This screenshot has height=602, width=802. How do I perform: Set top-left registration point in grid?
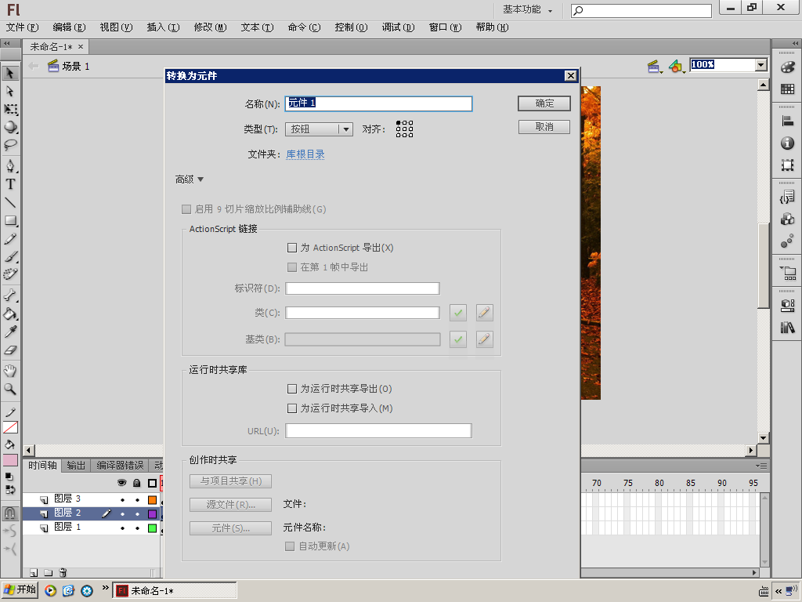point(399,123)
